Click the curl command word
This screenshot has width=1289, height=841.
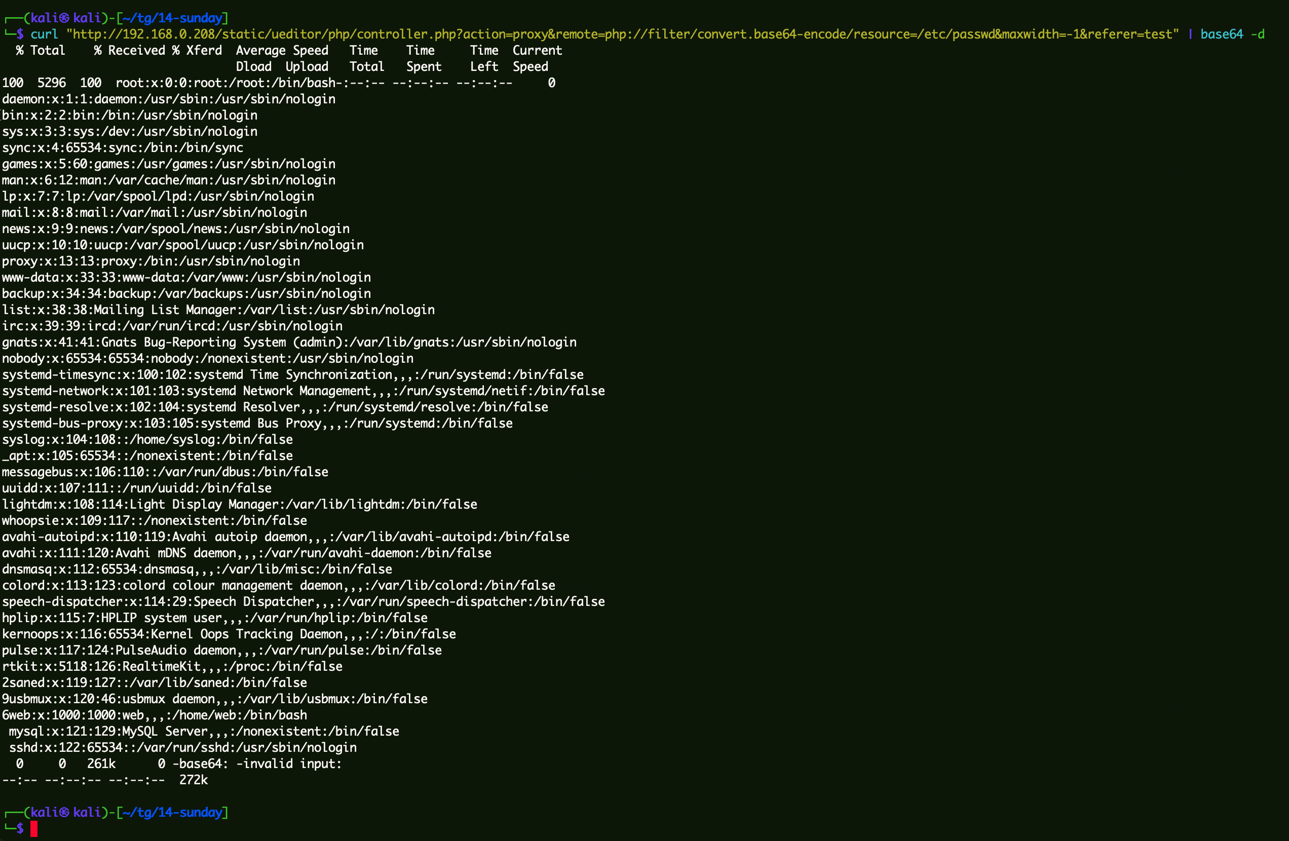[44, 34]
